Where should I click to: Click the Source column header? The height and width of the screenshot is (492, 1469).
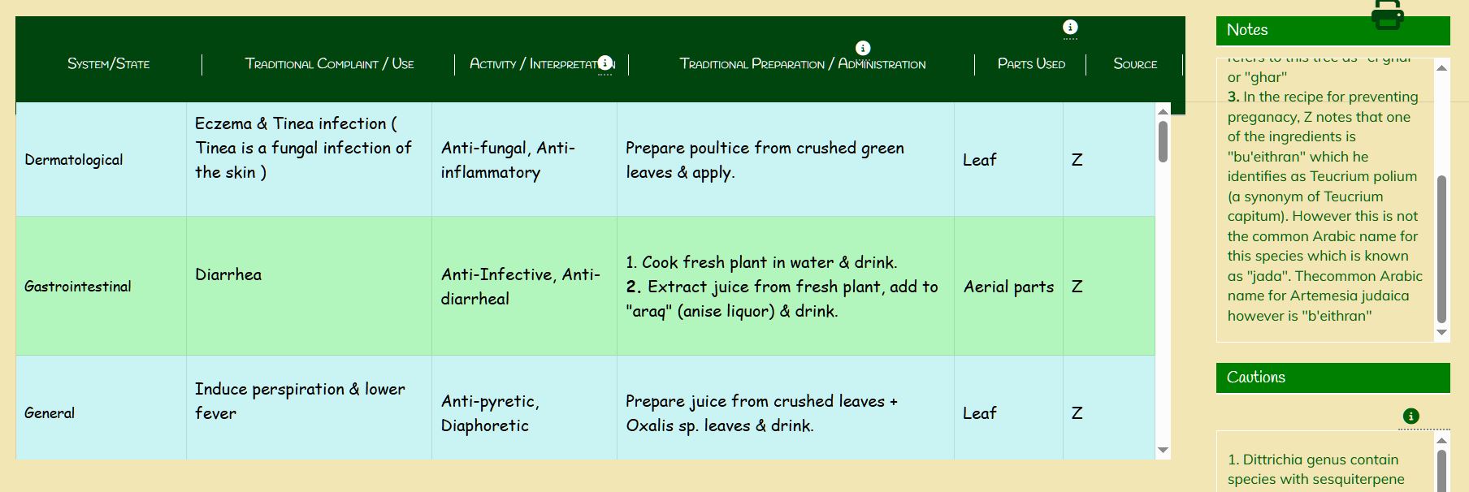pos(1135,64)
